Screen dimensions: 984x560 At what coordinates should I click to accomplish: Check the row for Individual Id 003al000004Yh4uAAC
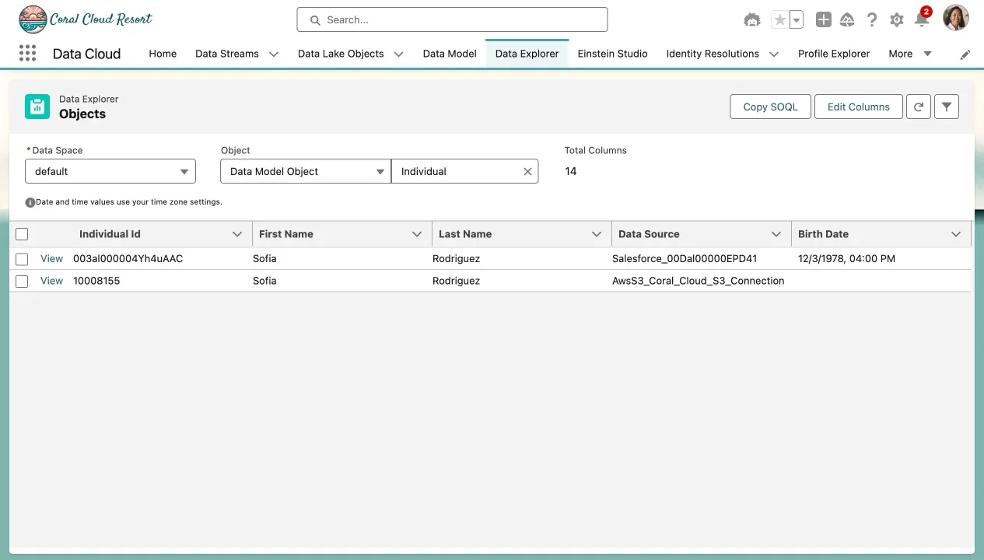click(22, 259)
